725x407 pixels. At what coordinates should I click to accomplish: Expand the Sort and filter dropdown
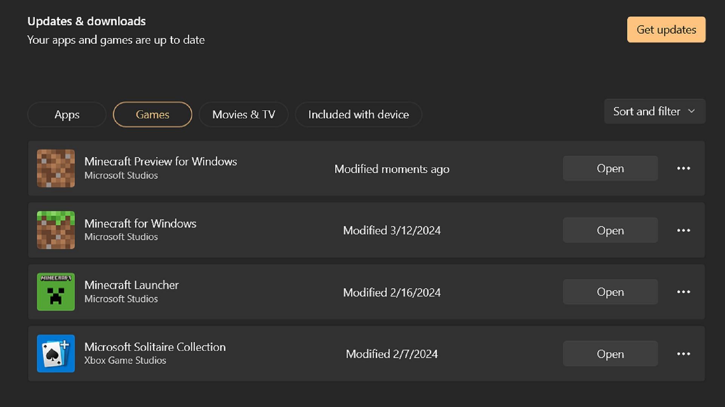tap(654, 112)
